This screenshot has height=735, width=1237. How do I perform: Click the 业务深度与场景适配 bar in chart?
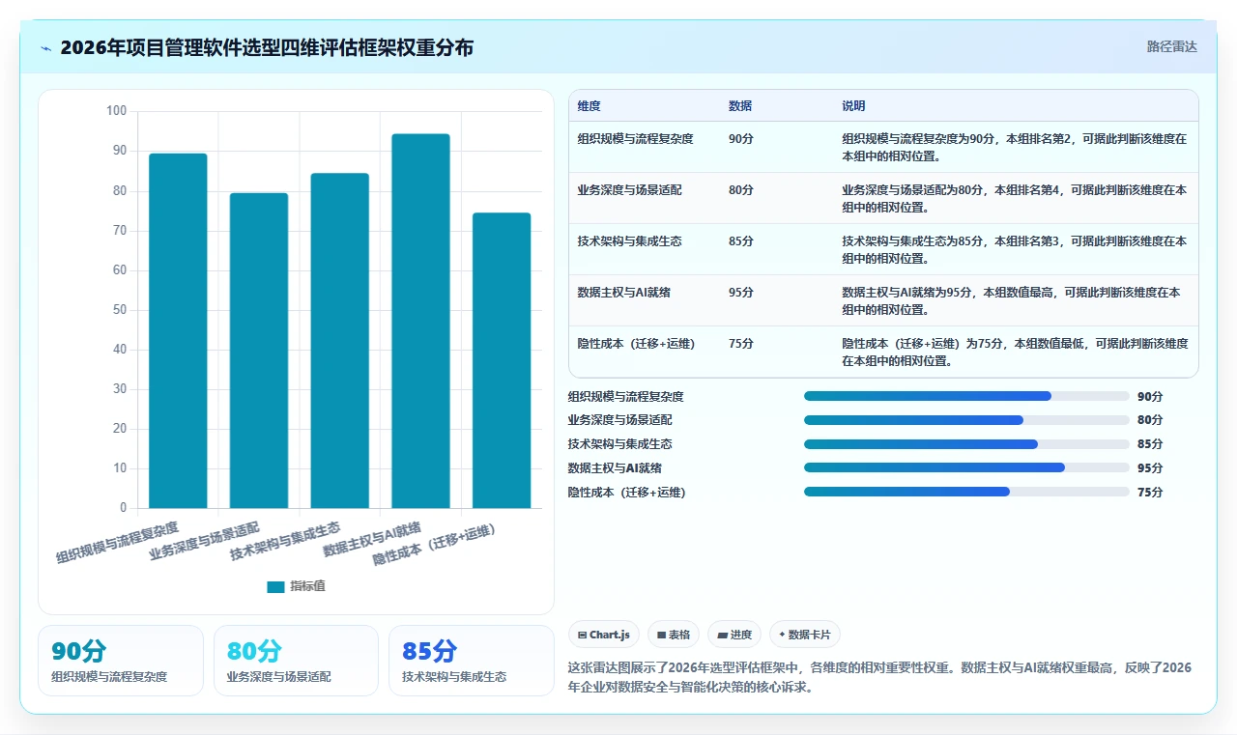point(259,351)
